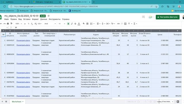Format cells as currency (р.)

coord(25,24)
